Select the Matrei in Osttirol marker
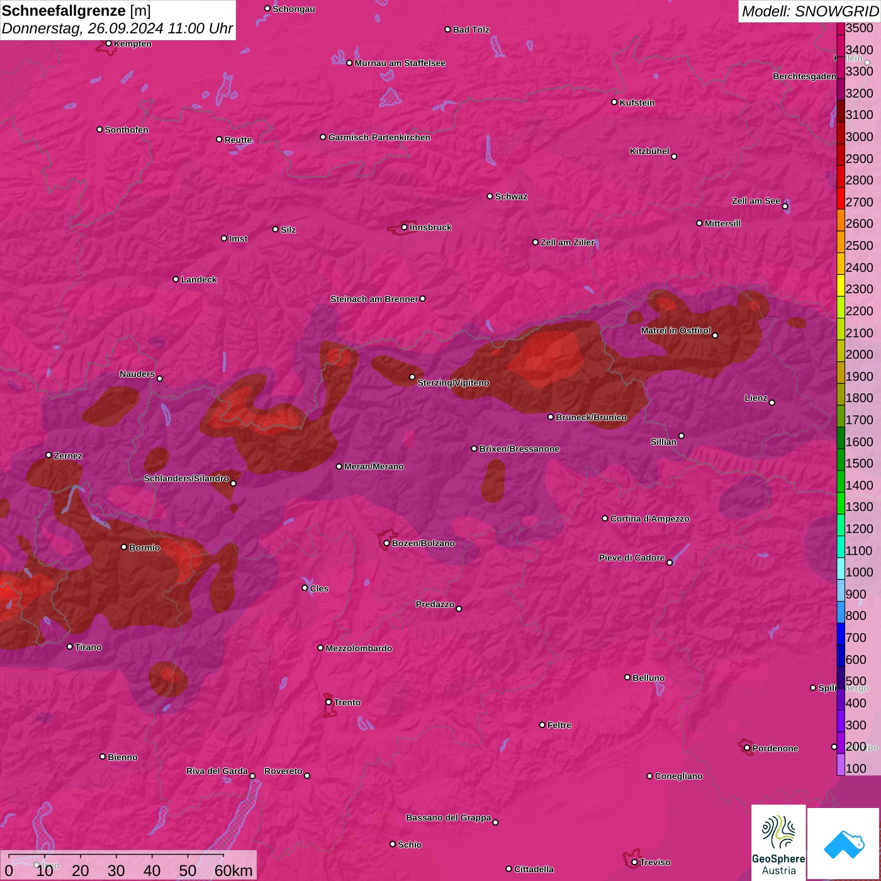 (715, 335)
